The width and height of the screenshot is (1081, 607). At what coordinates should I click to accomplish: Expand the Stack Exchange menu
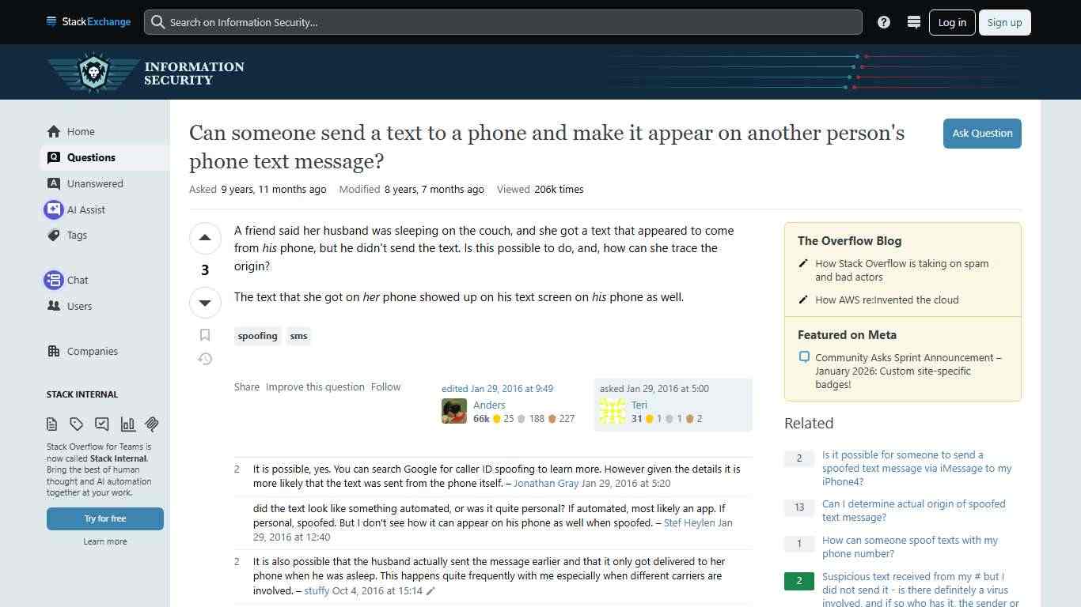(51, 21)
